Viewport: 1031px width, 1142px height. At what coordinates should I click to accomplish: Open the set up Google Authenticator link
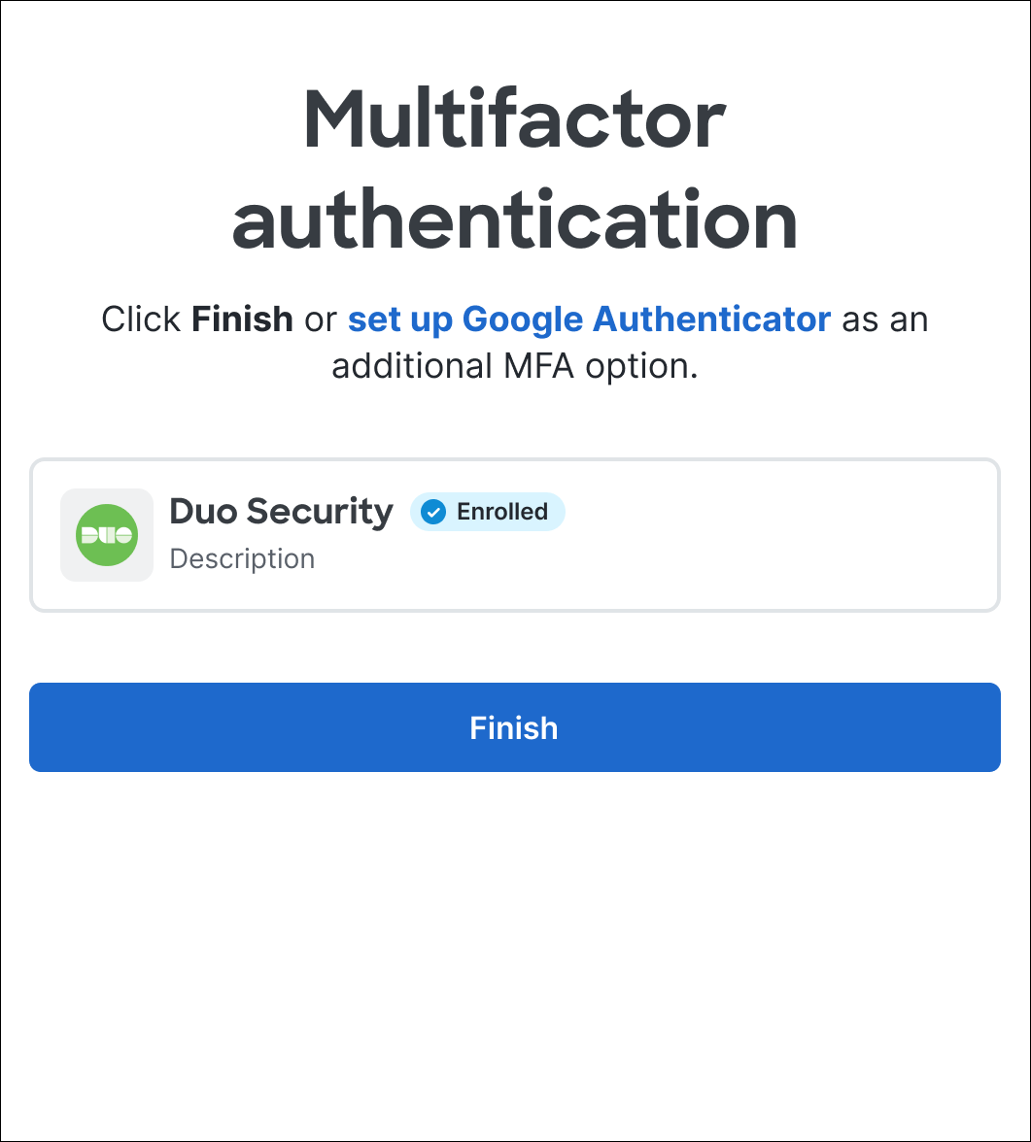pyautogui.click(x=589, y=319)
